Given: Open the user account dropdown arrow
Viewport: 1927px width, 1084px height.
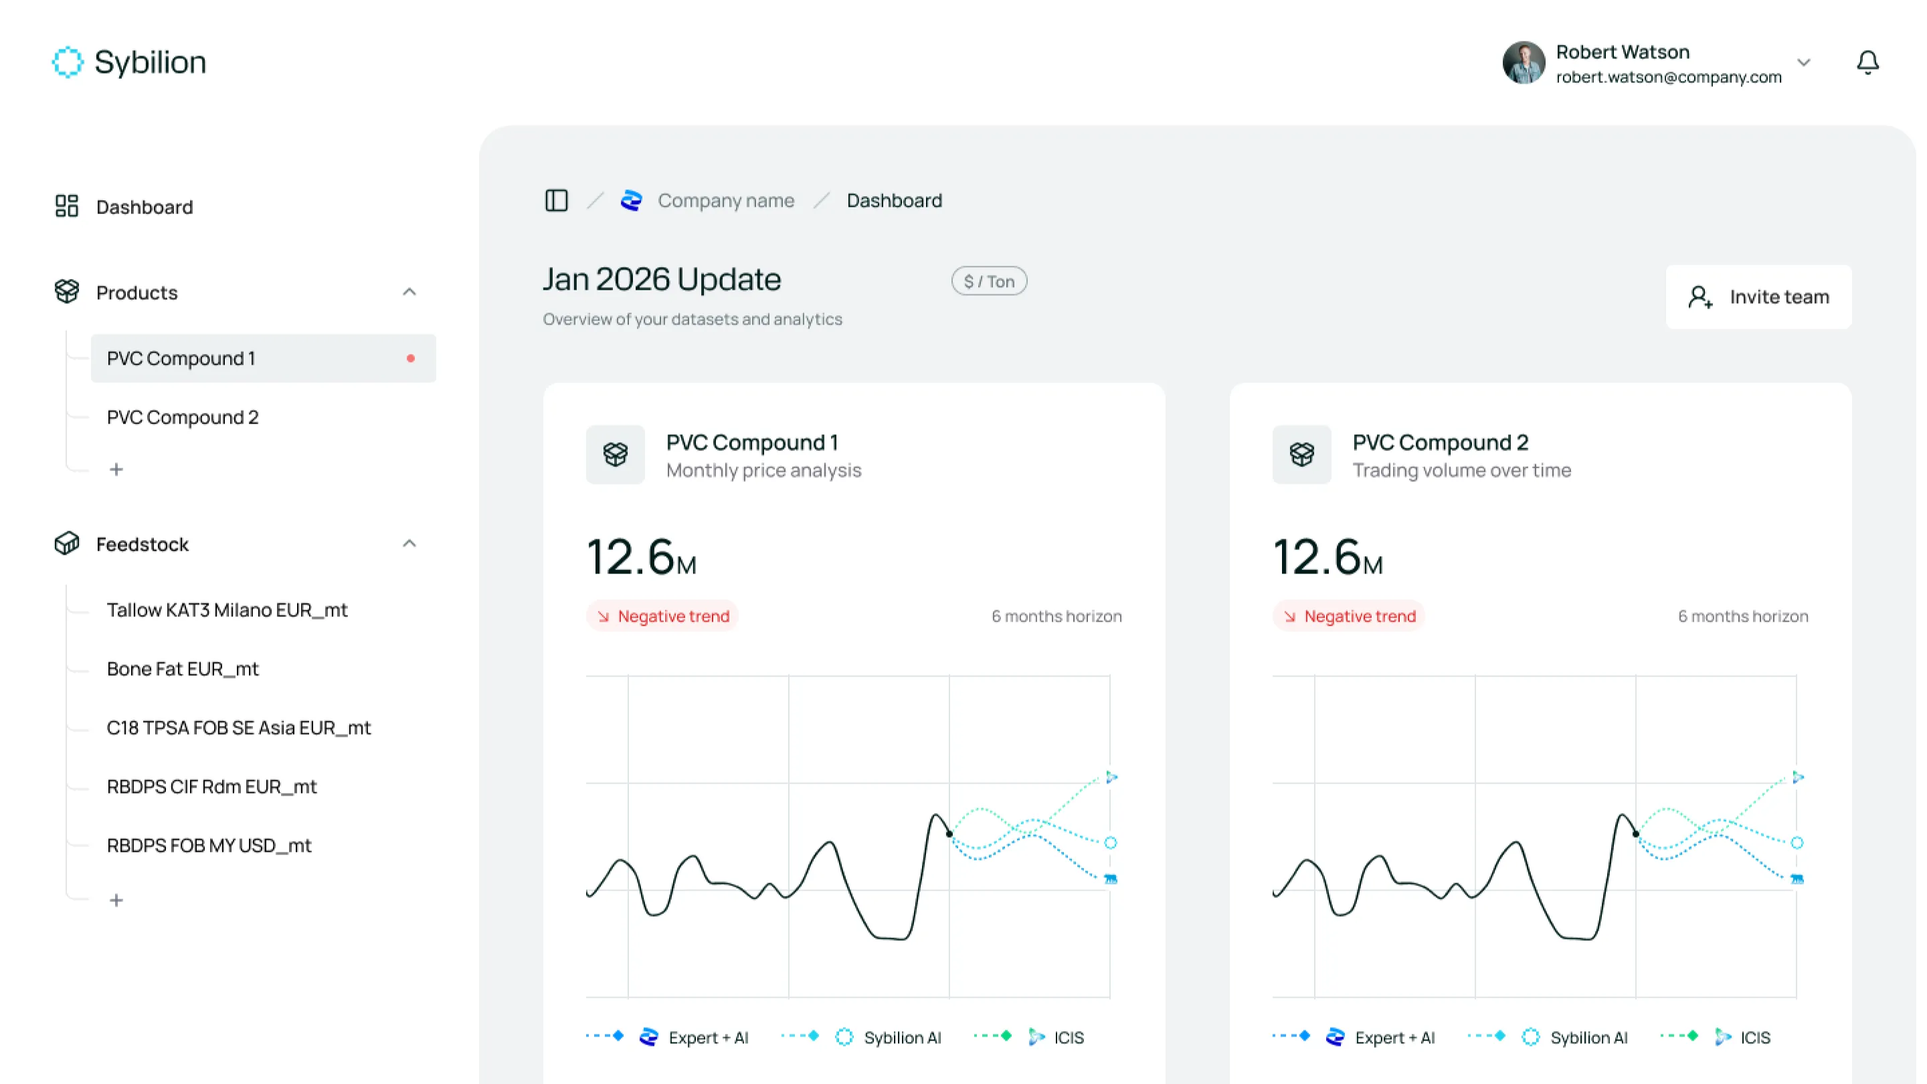Looking at the screenshot, I should 1804,62.
